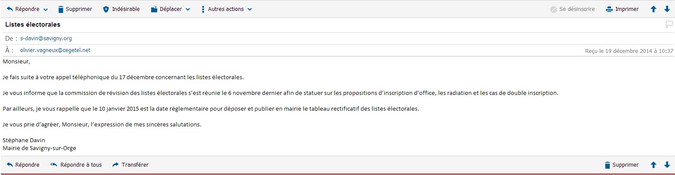Click the bottom up arrow icon
Viewport: 675px width, 175px height.
coord(654,165)
